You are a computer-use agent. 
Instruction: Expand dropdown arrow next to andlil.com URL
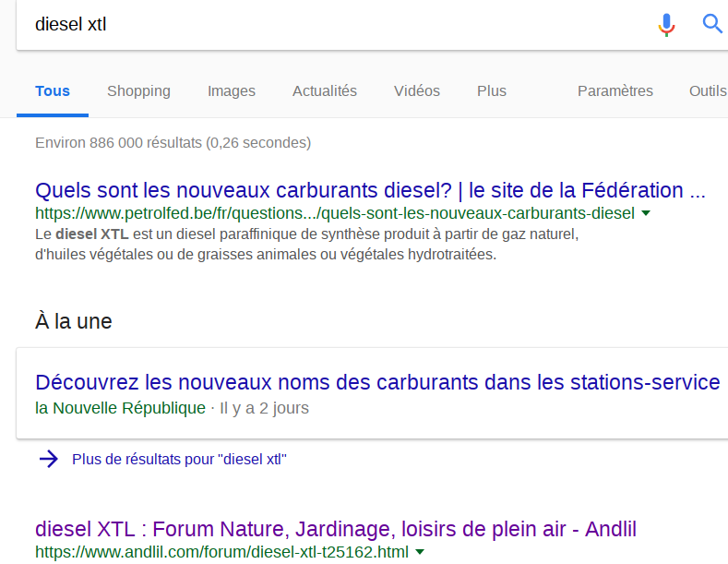pyautogui.click(x=420, y=552)
